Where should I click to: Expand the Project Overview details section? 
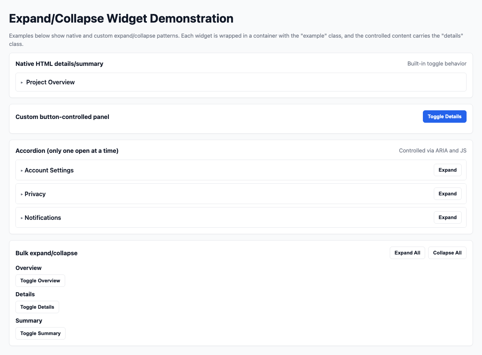pos(50,82)
